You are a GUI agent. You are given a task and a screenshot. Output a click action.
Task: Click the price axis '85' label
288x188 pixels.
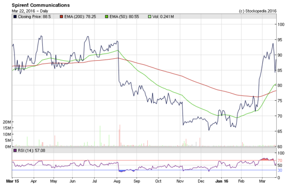coord(280,70)
